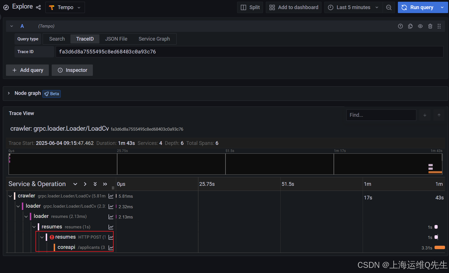Click trace start timestamp 2025-06-04 09:15:47.462

pyautogui.click(x=65, y=143)
